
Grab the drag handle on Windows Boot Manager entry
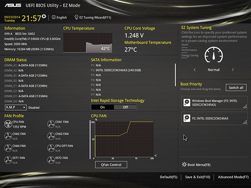[x=245, y=107]
